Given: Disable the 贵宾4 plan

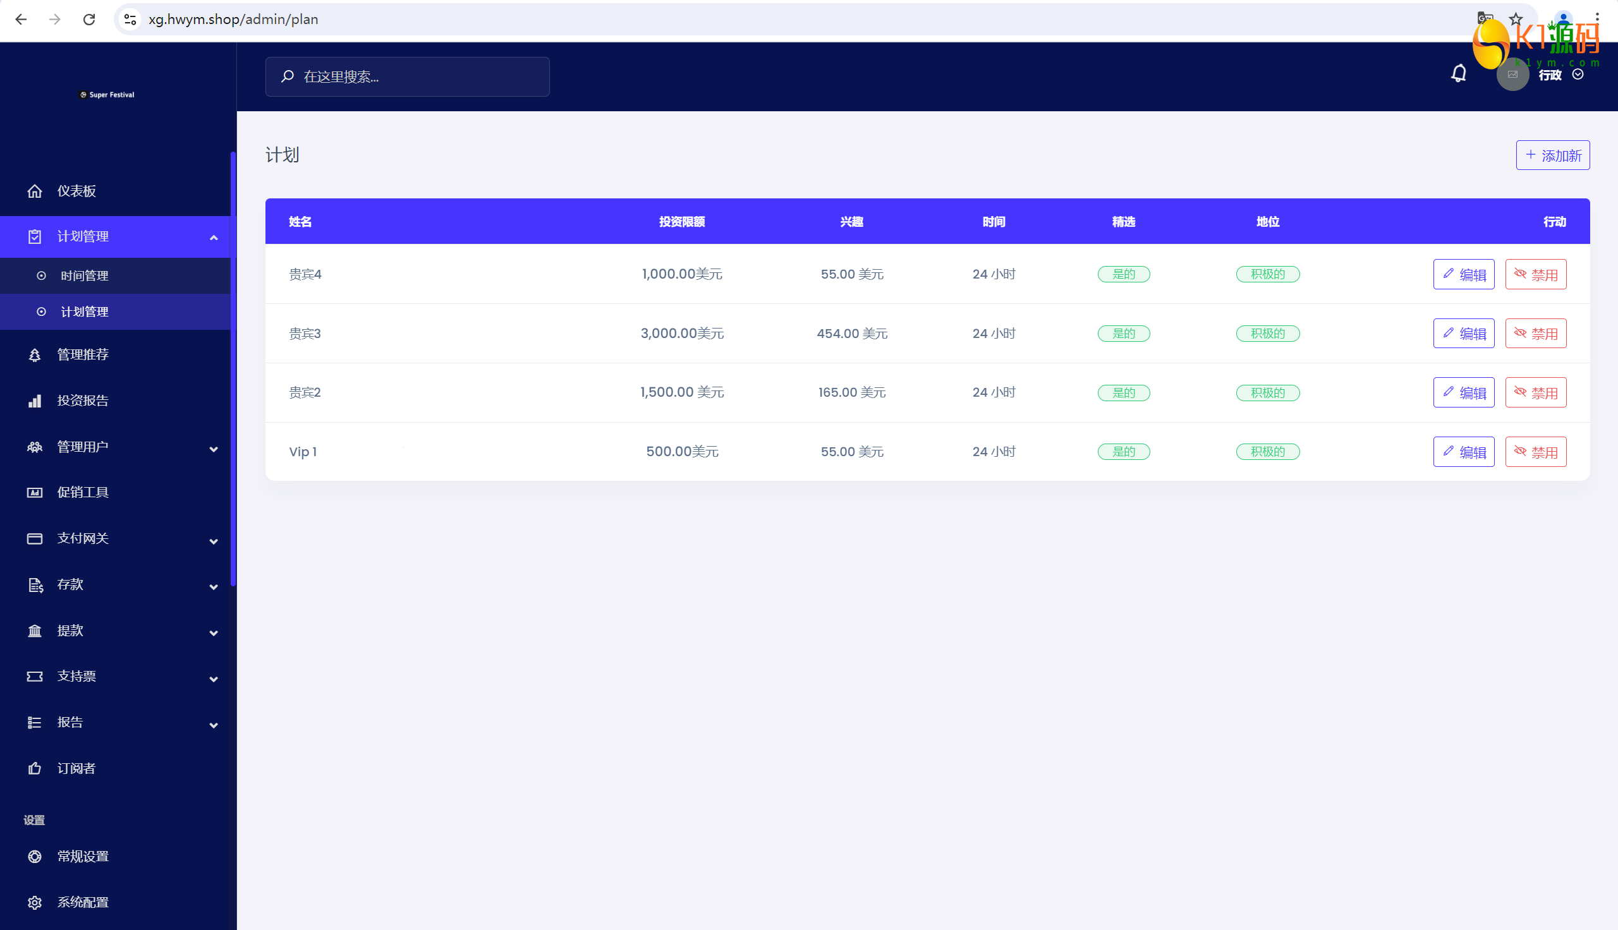Looking at the screenshot, I should pyautogui.click(x=1536, y=274).
